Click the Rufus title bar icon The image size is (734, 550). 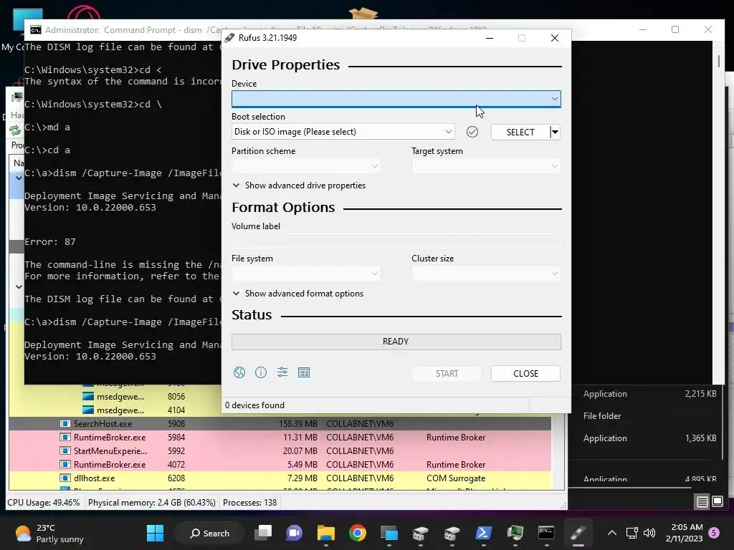[x=229, y=38]
